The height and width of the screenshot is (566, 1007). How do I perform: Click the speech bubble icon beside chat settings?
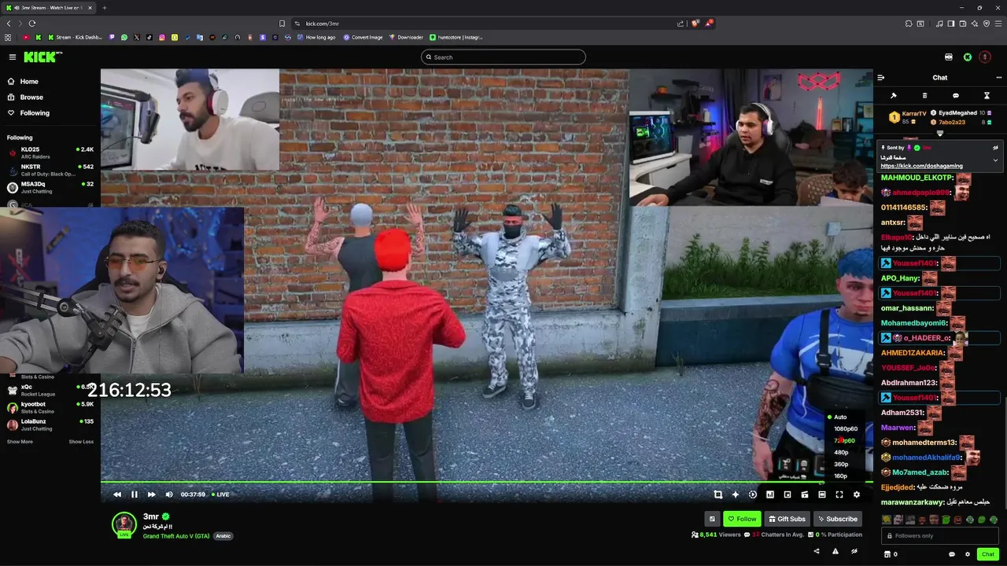(x=952, y=554)
